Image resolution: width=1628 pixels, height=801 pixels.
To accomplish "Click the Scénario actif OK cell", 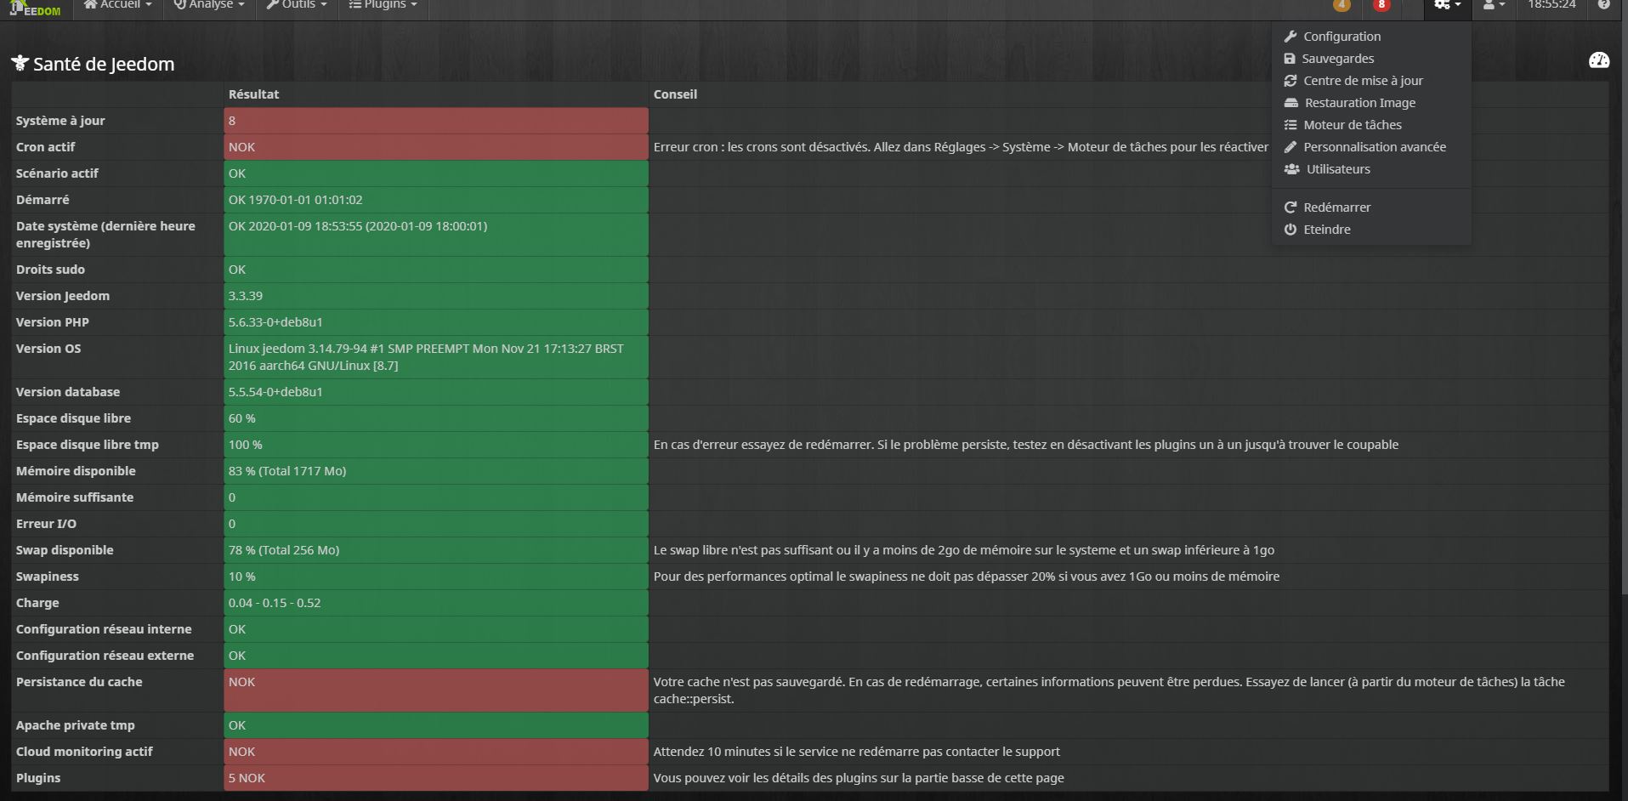I will (436, 173).
